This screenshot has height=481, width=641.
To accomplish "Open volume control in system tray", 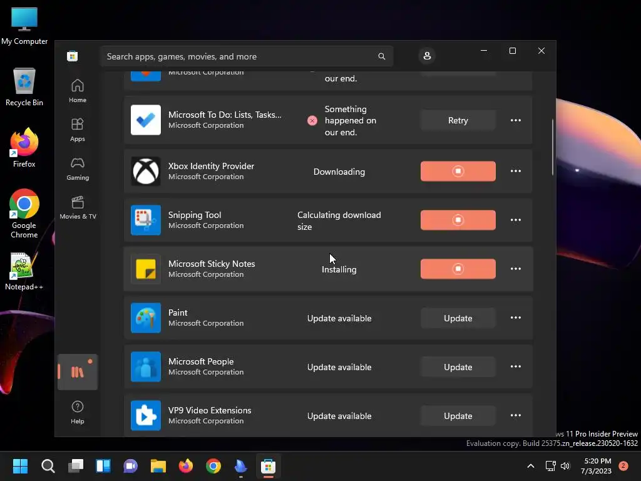I will (565, 466).
